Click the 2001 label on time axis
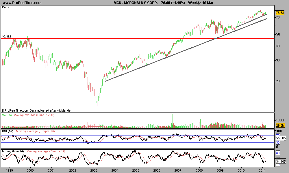 click(x=51, y=170)
